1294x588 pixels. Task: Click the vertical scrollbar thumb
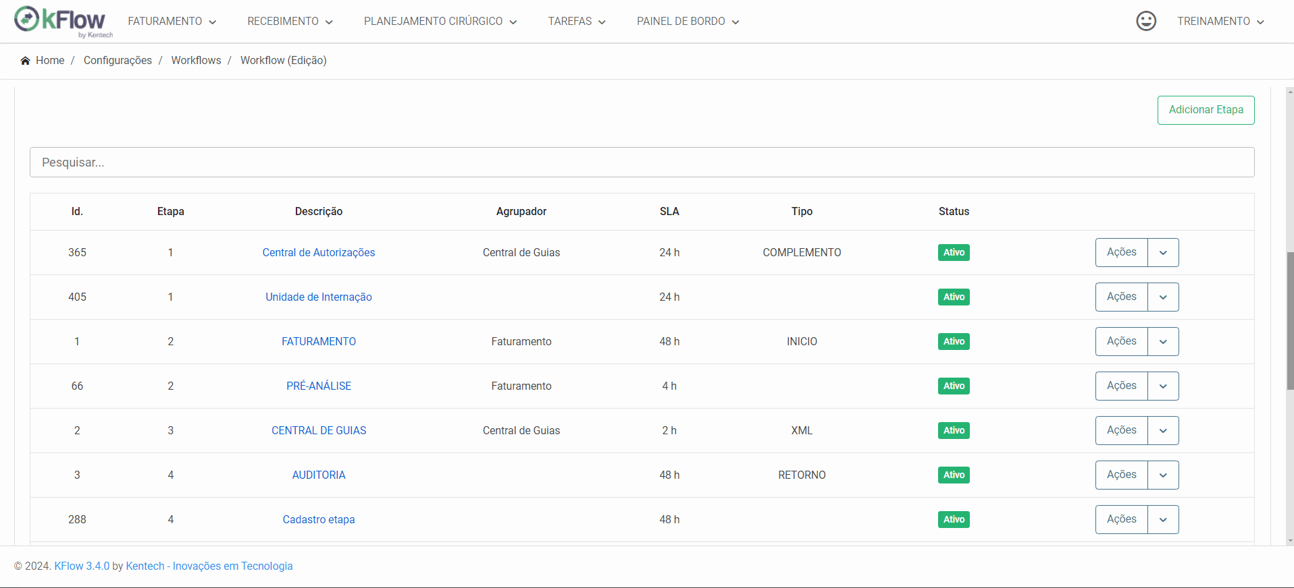click(1290, 321)
